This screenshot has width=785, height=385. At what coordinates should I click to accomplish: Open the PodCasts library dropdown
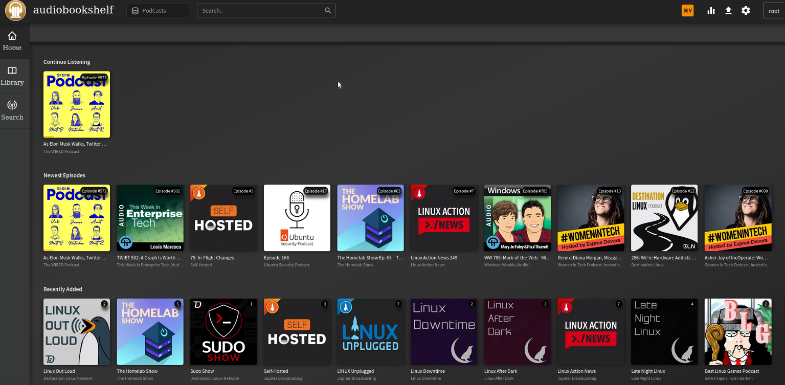[x=158, y=10]
